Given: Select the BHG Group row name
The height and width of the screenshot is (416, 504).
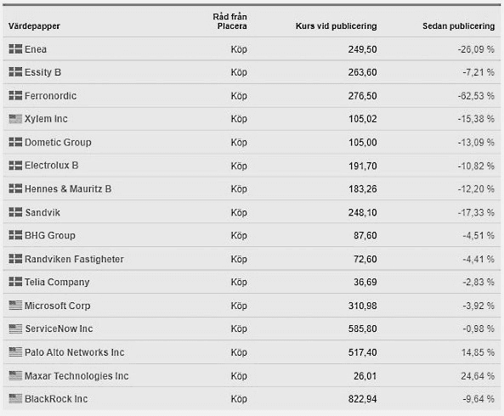Looking at the screenshot, I should tap(50, 235).
